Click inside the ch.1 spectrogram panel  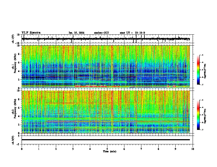point(105,67)
